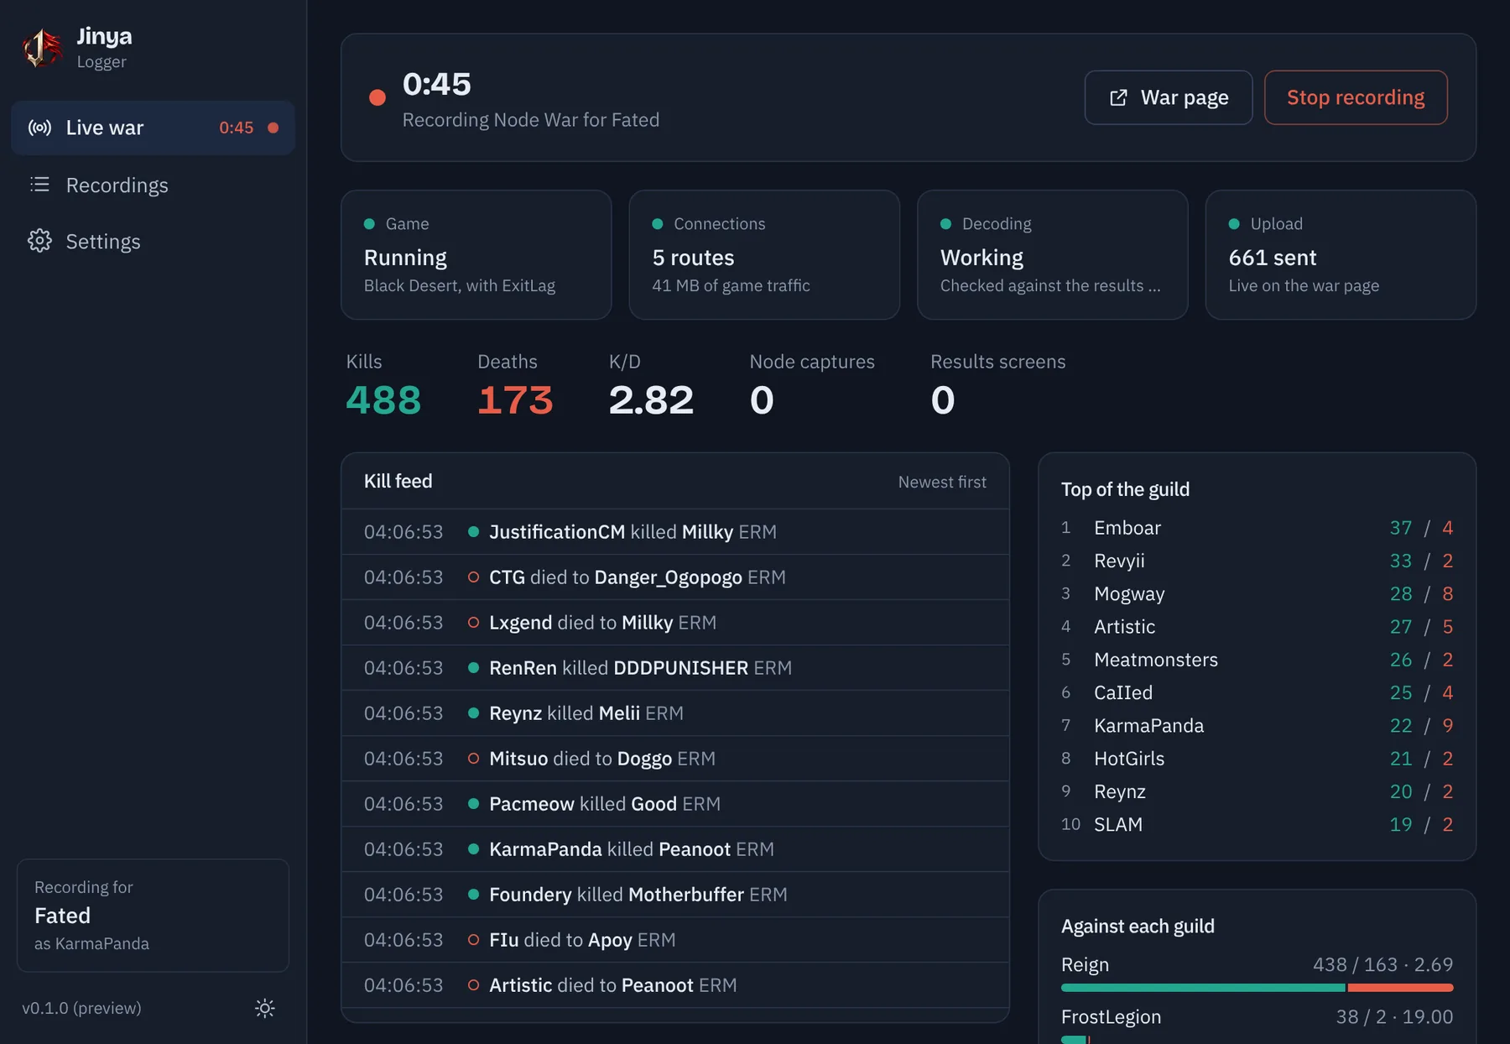Click the Pacmeow killed Good row
Viewport: 1510px width, 1044px height.
(674, 804)
